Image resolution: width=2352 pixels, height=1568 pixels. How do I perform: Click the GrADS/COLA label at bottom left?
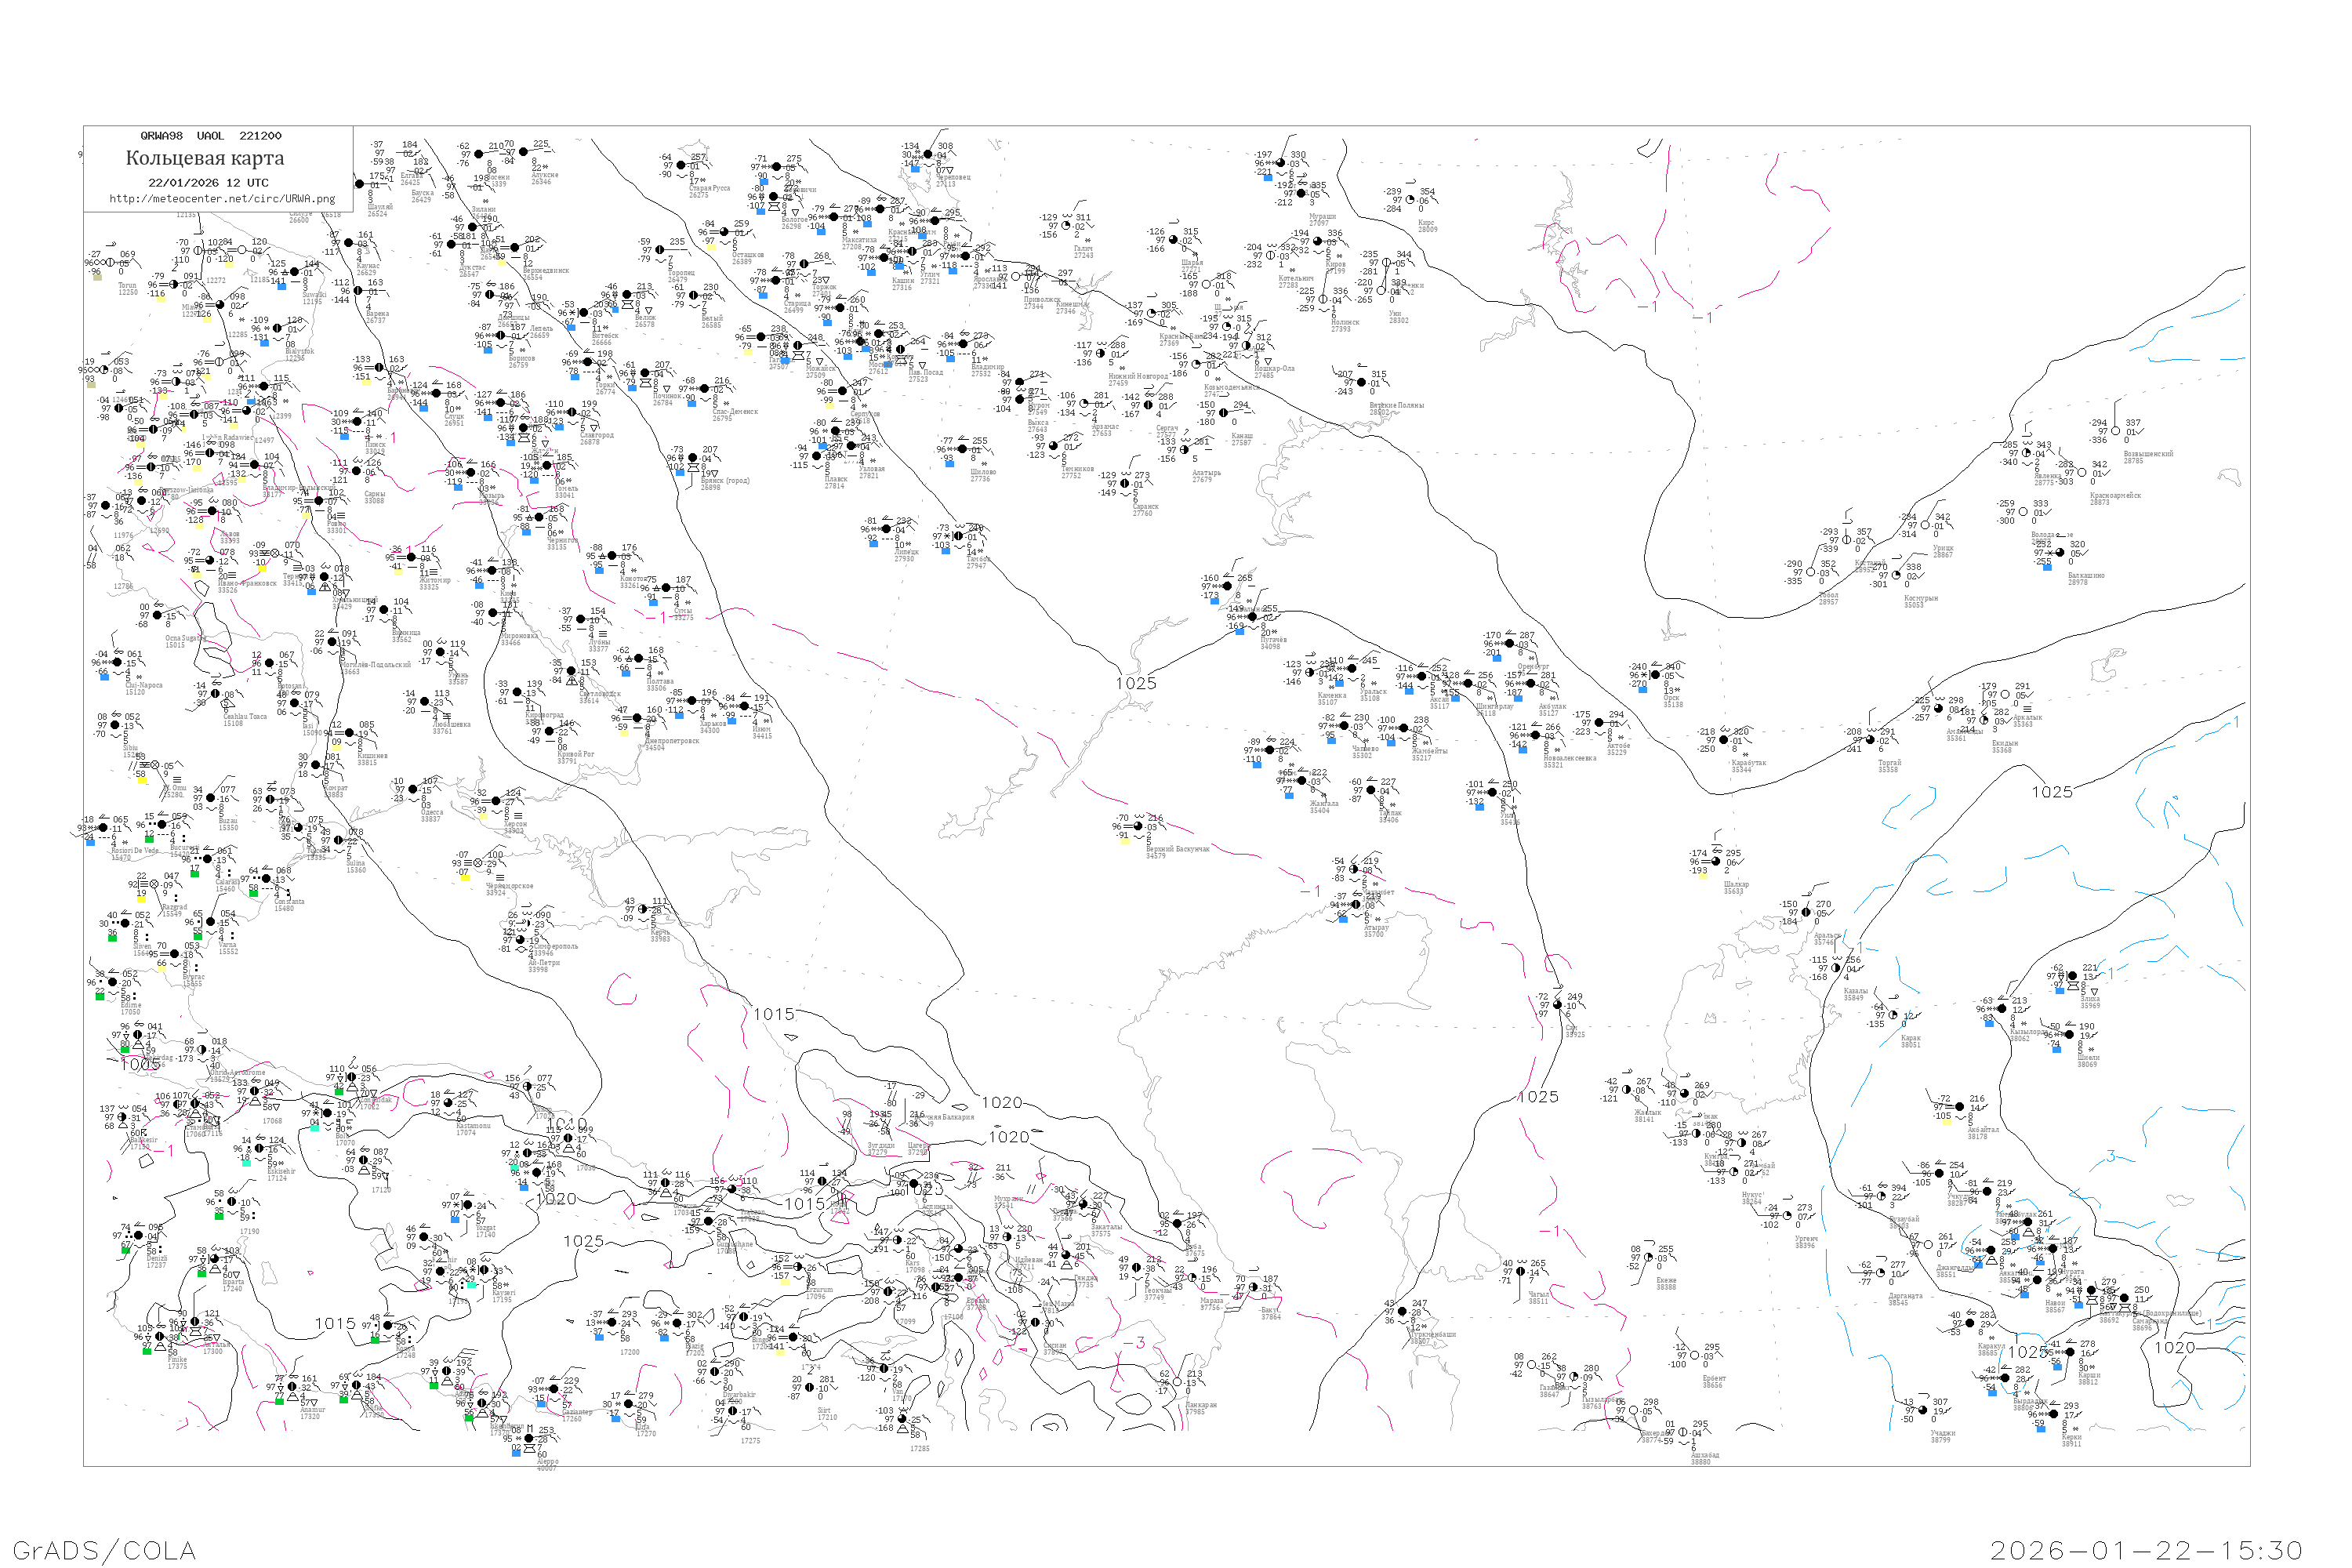click(x=104, y=1551)
